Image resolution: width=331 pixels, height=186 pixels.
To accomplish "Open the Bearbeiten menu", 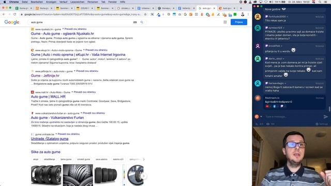I will coord(37,2).
